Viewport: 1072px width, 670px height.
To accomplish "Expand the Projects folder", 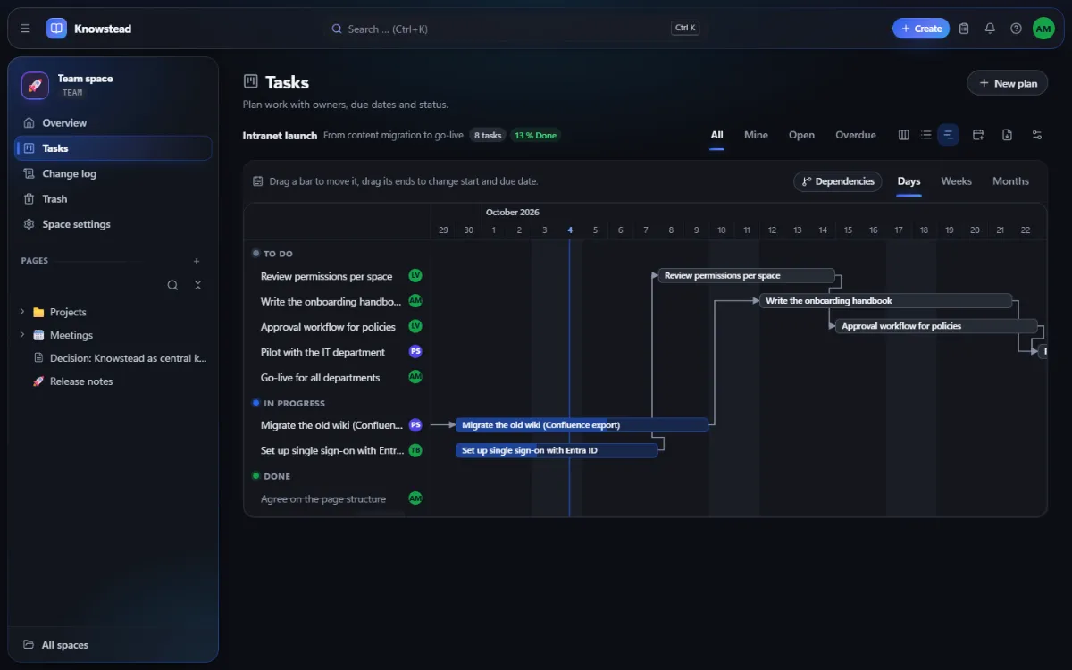I will 21,312.
